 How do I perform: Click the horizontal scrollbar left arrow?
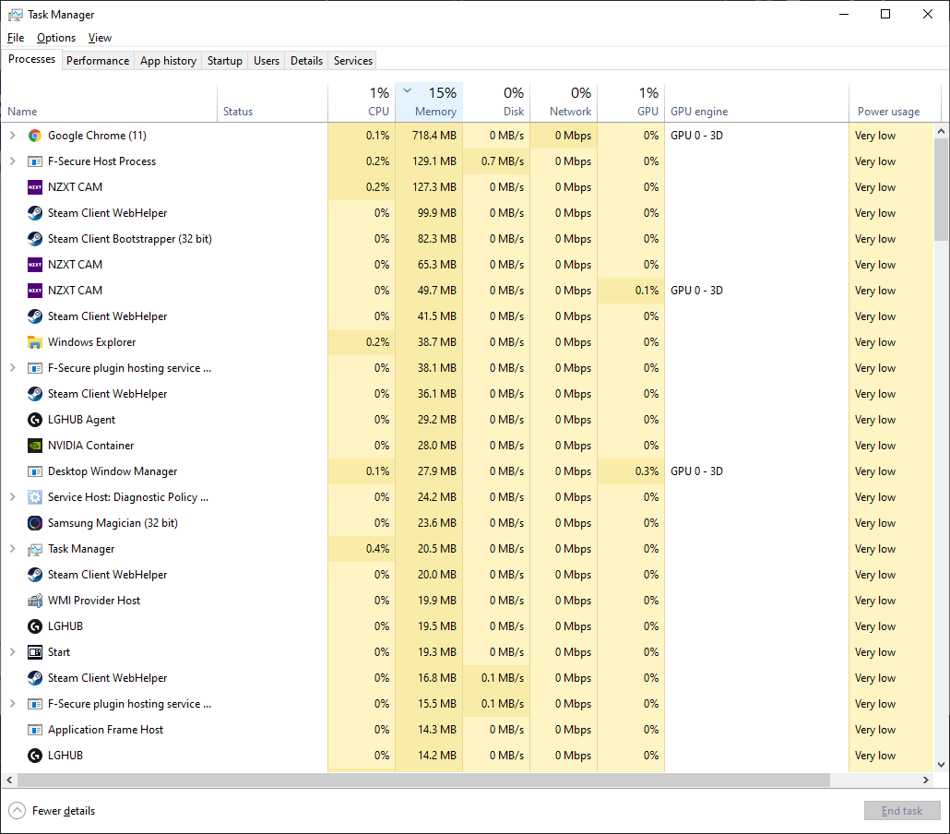pos(9,780)
